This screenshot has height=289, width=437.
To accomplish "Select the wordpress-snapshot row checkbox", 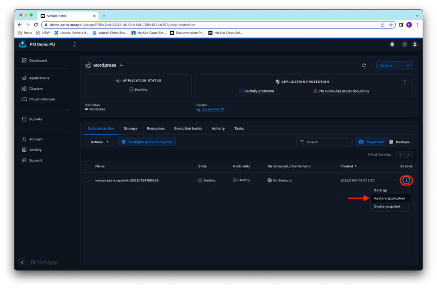I will pyautogui.click(x=87, y=180).
